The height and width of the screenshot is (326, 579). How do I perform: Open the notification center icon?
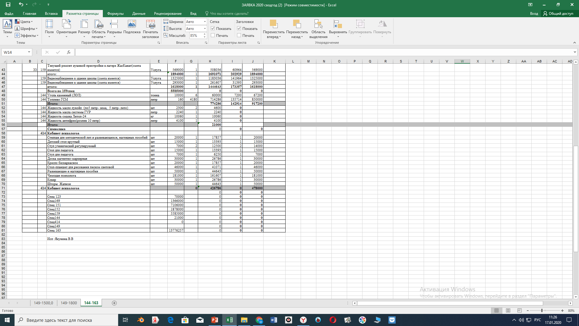tap(569, 320)
